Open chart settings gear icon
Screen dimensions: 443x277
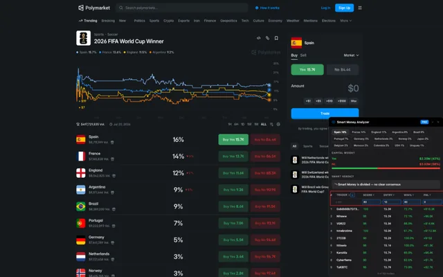click(278, 125)
